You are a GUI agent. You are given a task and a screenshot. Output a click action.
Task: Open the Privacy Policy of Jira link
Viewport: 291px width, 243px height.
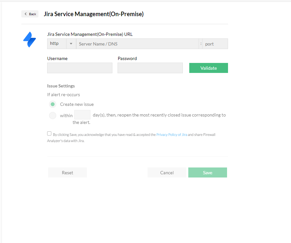(172, 135)
